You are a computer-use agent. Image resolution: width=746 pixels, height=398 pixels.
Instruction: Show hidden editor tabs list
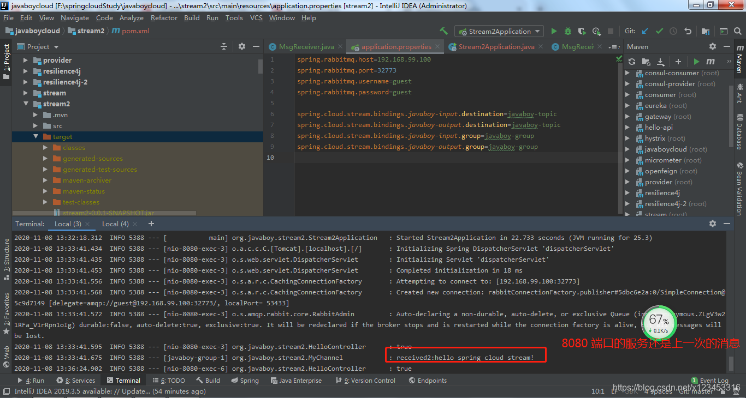pyautogui.click(x=614, y=47)
